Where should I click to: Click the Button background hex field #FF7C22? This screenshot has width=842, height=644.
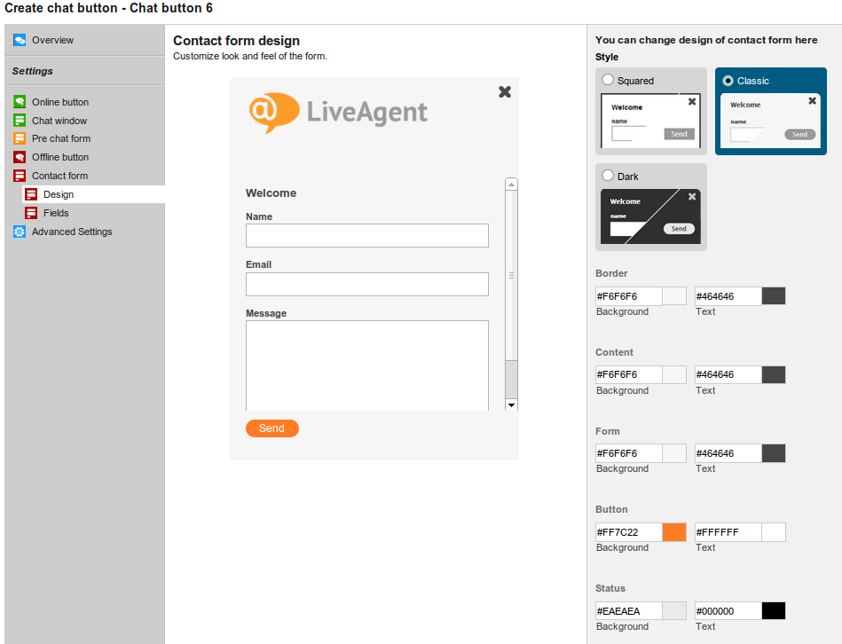(x=629, y=532)
